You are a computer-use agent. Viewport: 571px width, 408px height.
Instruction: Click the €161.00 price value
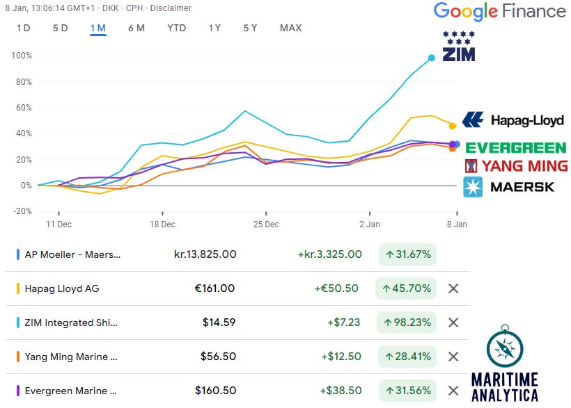coord(214,288)
